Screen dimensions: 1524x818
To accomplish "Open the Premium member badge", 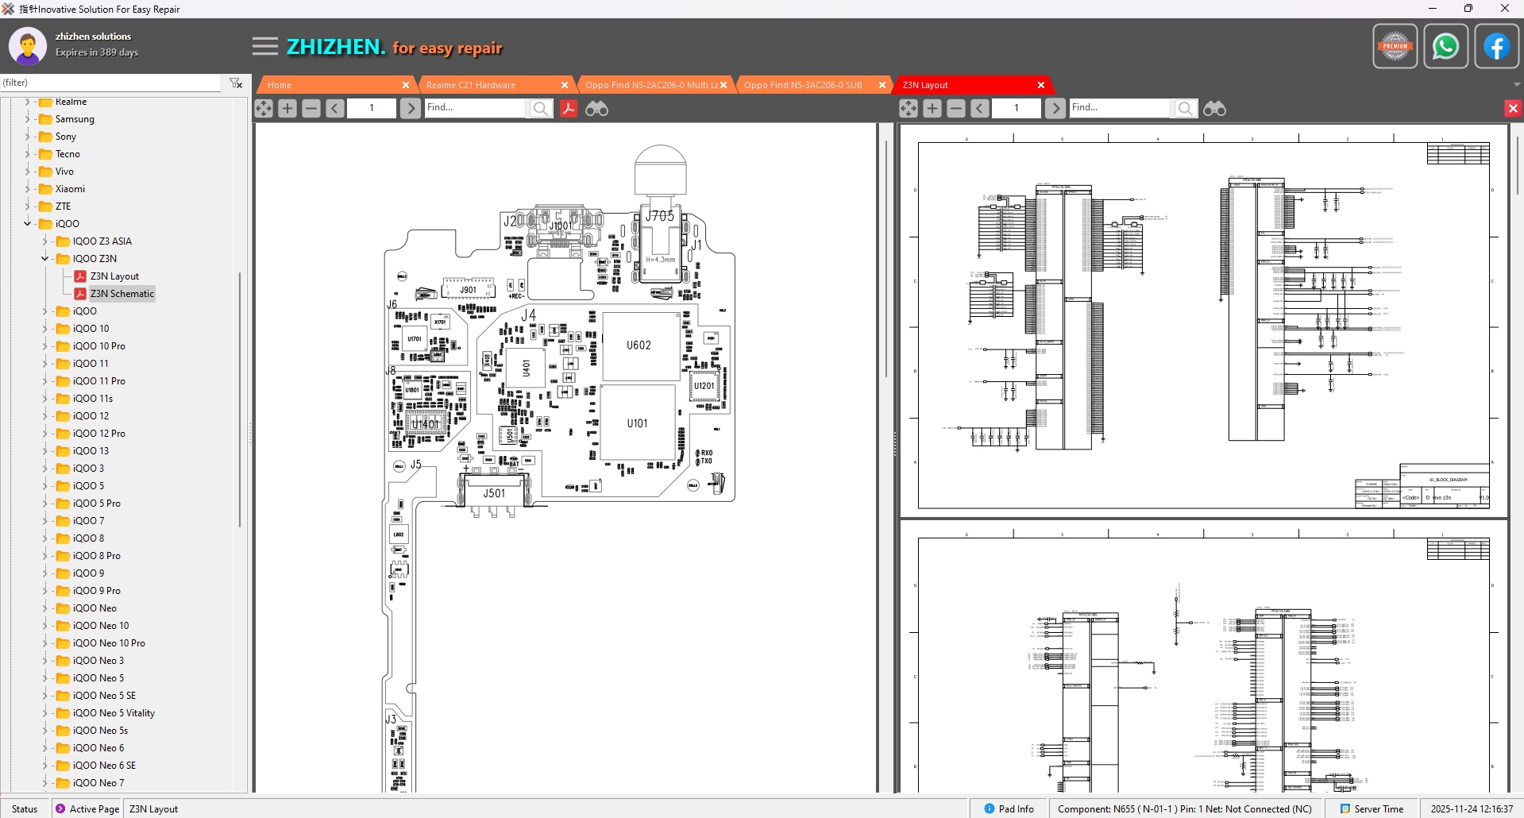I will pos(1395,47).
